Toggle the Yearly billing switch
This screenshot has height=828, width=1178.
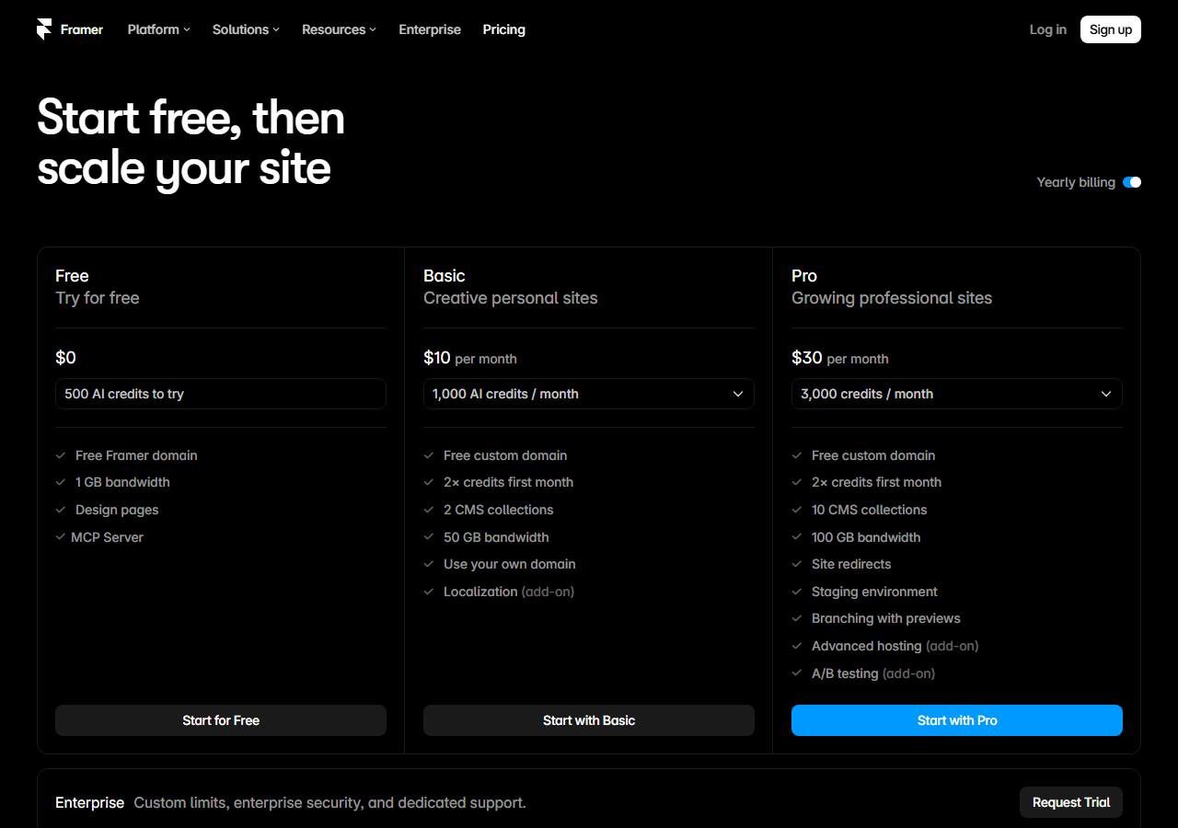(1132, 182)
